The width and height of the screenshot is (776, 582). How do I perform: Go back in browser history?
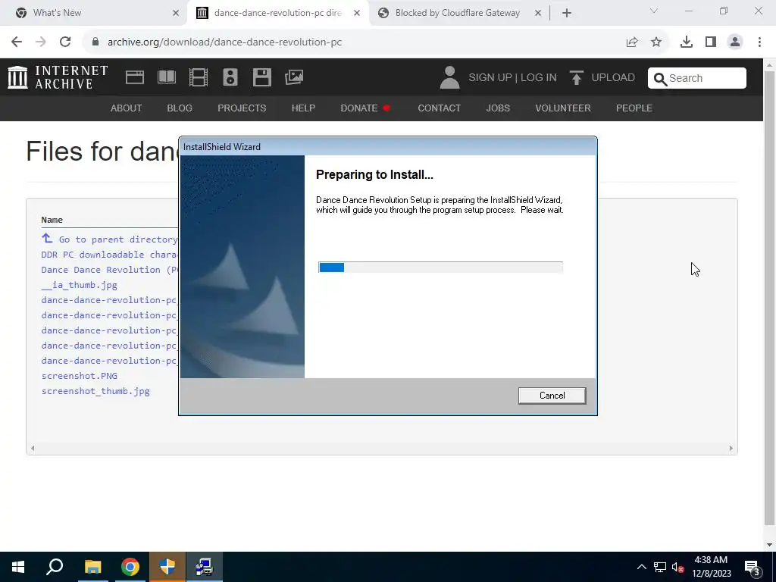(x=17, y=42)
